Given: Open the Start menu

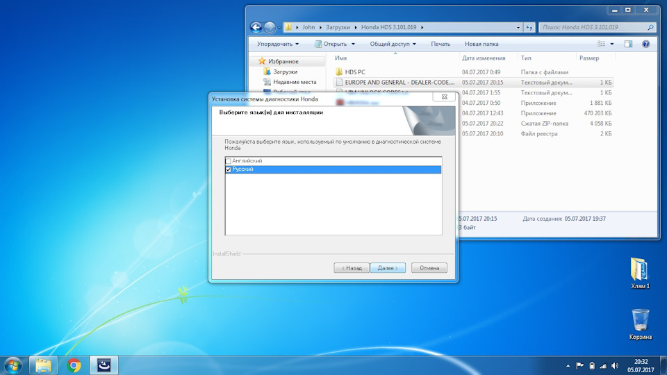Looking at the screenshot, I should click(13, 366).
